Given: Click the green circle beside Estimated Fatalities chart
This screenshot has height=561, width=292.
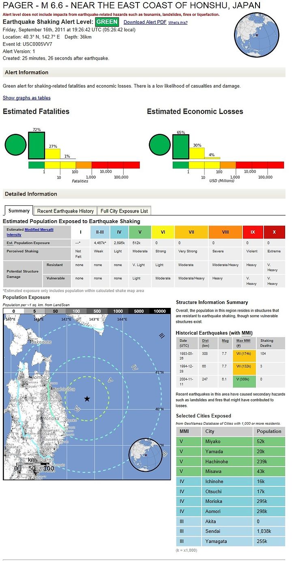Looking at the screenshot, I should coord(15,145).
